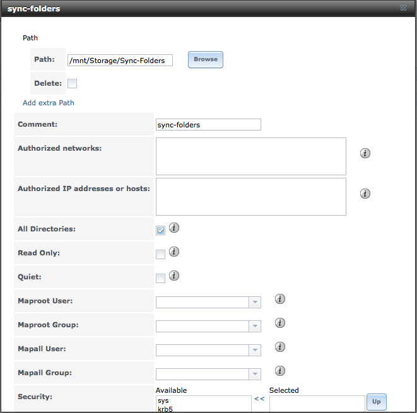Click the Selected security list box
Image resolution: width=417 pixels, height=413 pixels.
point(317,404)
